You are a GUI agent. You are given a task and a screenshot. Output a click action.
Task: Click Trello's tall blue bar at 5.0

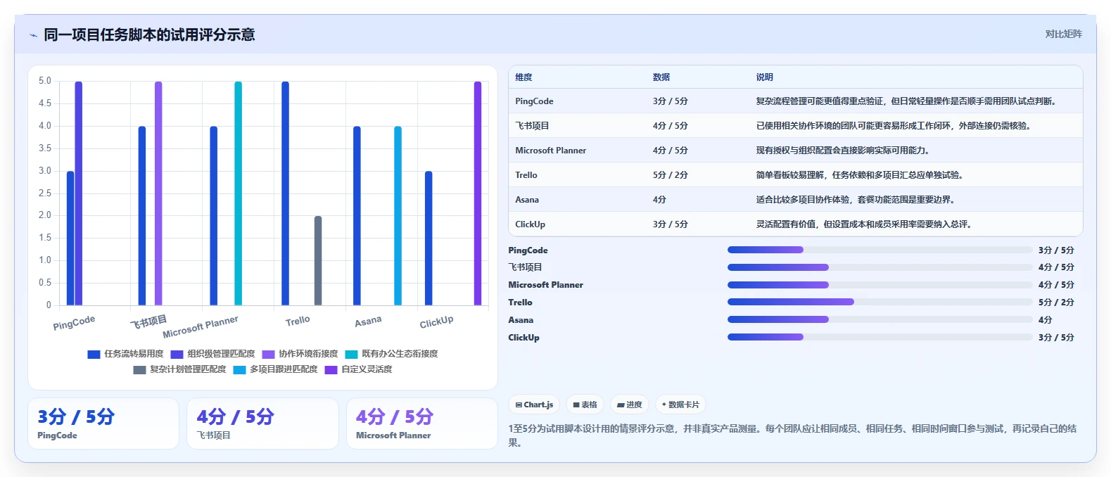285,193
